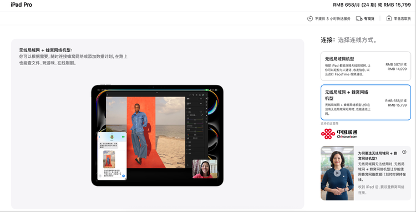Click the specialist's photo in the info card

click(x=337, y=173)
